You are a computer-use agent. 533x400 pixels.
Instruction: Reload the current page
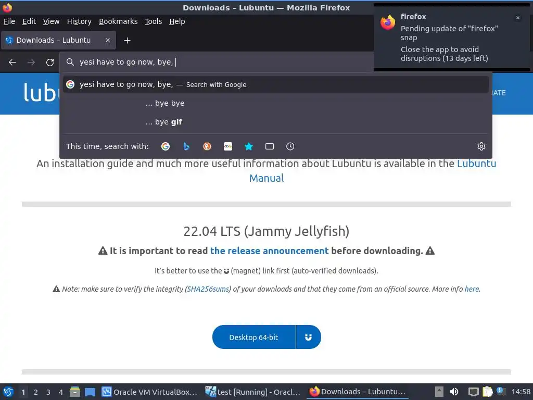coord(50,63)
